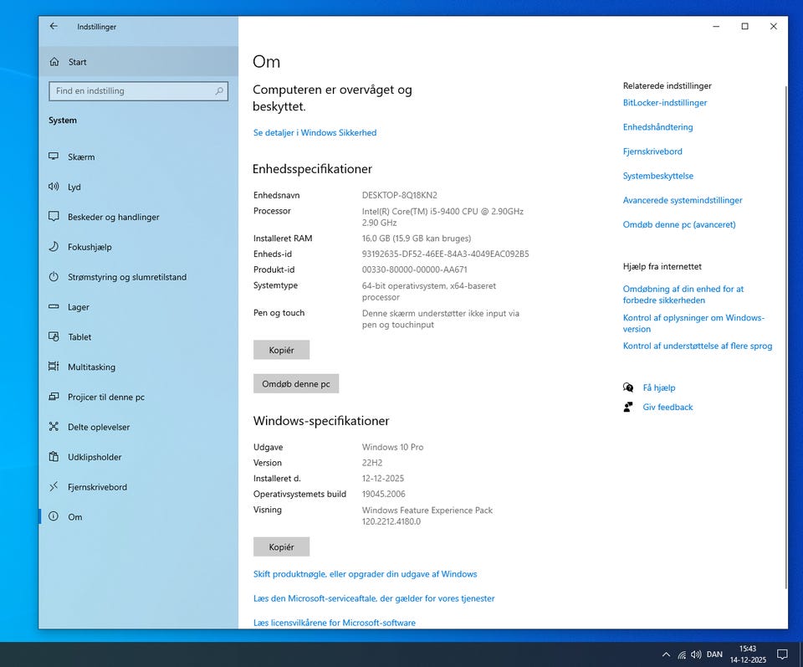The image size is (803, 667).
Task: Select install date 12-12-2025
Action: click(x=383, y=479)
